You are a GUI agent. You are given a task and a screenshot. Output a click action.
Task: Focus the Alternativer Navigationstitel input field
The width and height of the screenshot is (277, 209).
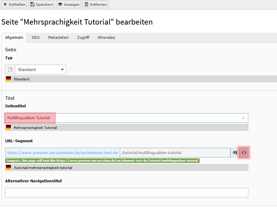click(126, 193)
